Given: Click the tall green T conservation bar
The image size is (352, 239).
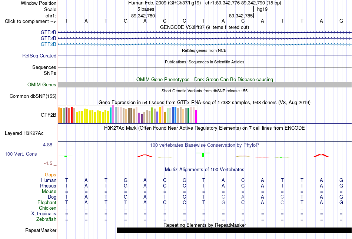Looking at the screenshot, I should point(203,155).
